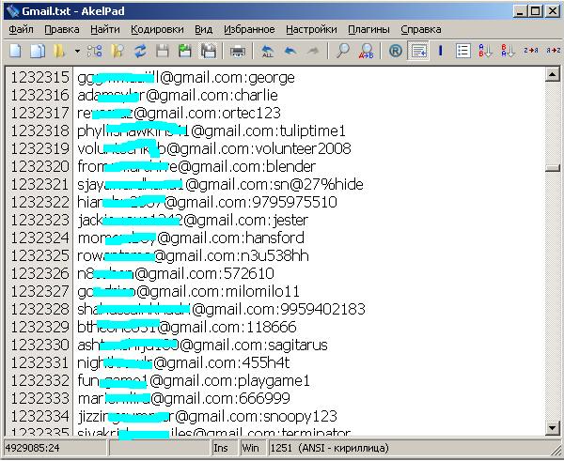
Task: Click the Undo All toolbar icon
Action: tap(268, 51)
